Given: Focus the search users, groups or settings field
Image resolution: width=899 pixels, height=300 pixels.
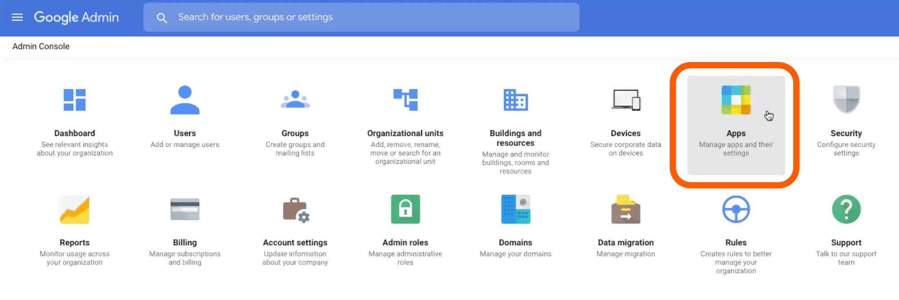Looking at the screenshot, I should tap(361, 17).
